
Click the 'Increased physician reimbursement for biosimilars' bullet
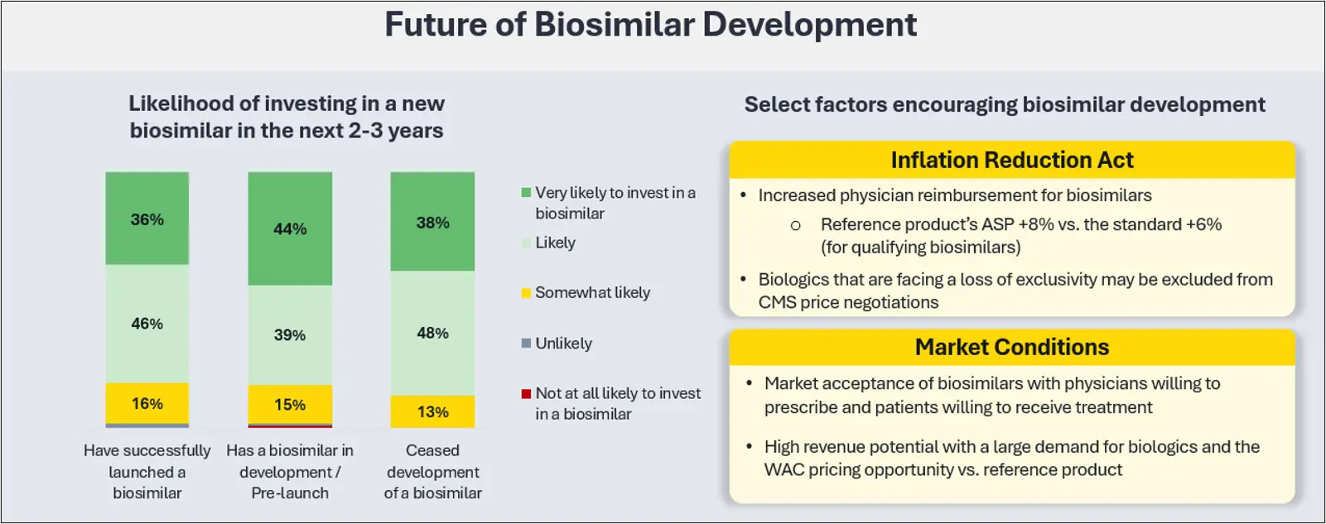tap(954, 195)
